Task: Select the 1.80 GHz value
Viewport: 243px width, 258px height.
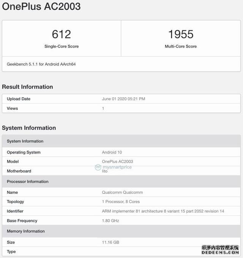Action: [110, 221]
